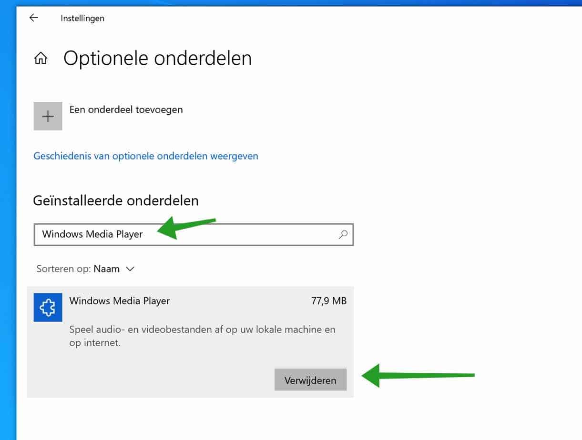Click the Verwijderen button
The width and height of the screenshot is (582, 440).
click(310, 380)
